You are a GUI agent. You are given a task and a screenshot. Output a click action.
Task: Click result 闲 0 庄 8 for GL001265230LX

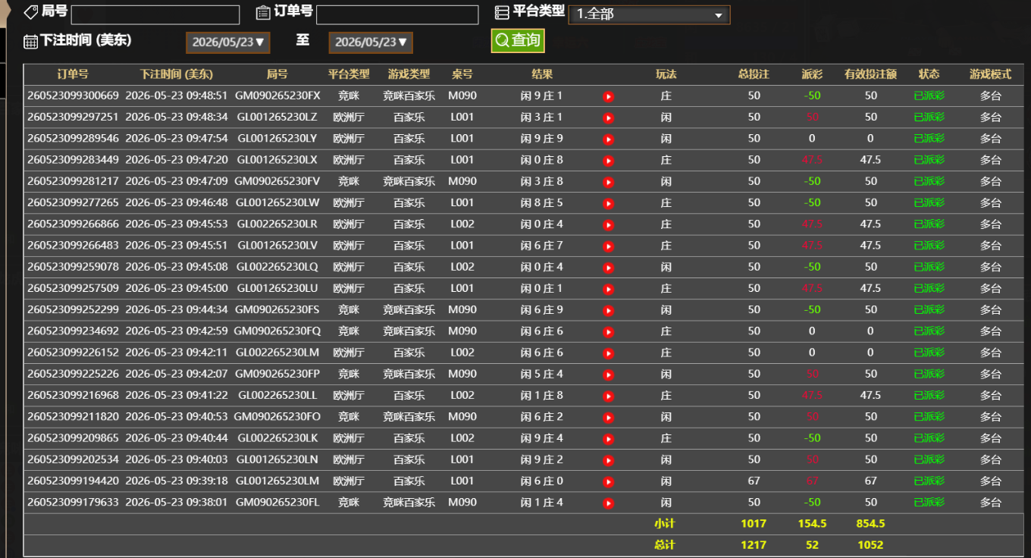542,160
